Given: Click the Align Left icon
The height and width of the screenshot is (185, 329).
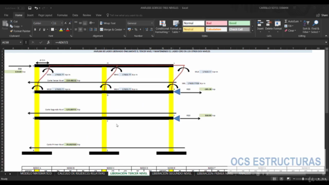Looking at the screenshot, I should click(76, 30).
